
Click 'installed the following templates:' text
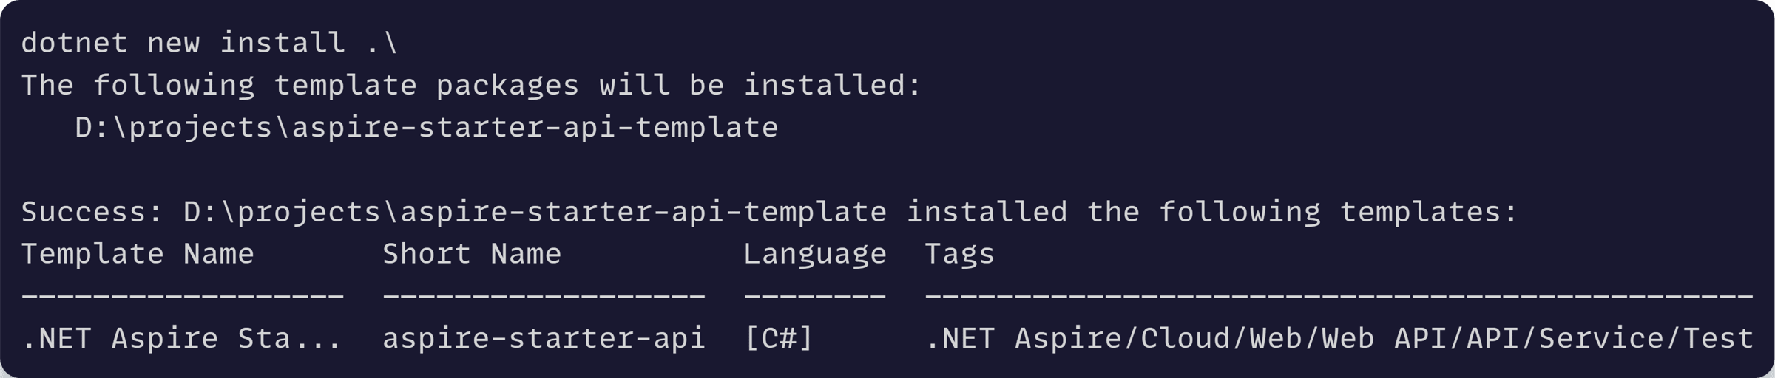click(1211, 213)
